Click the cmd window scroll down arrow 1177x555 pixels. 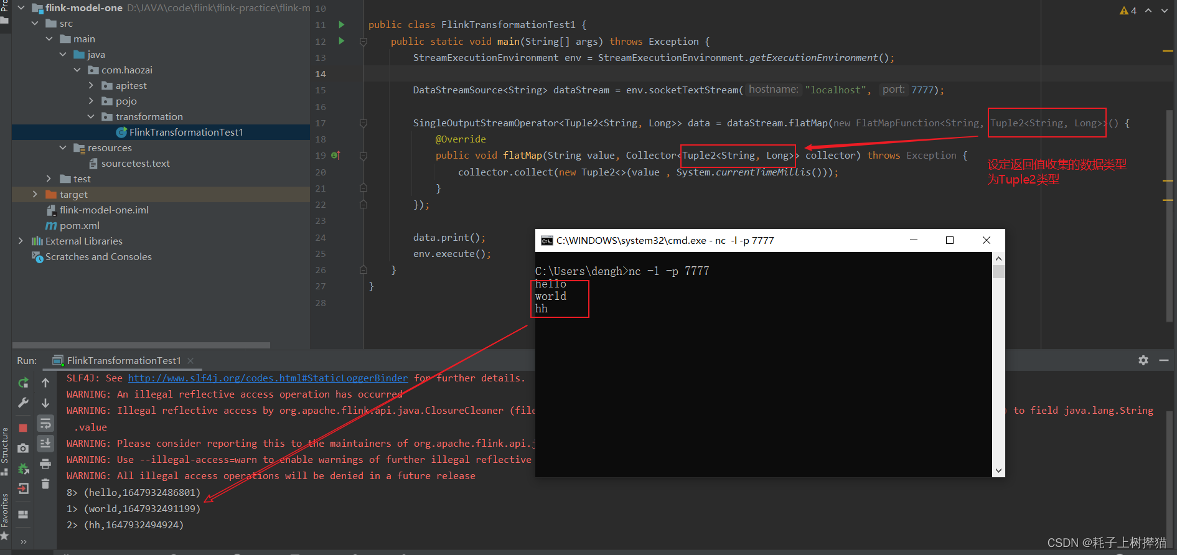pyautogui.click(x=998, y=471)
